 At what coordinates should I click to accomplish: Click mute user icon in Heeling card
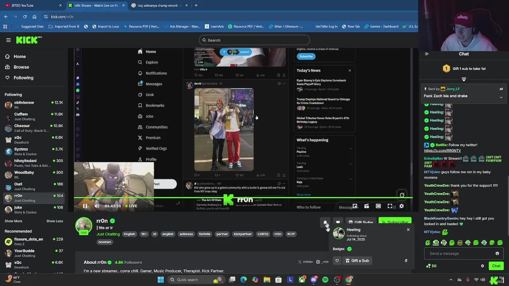[406, 261]
